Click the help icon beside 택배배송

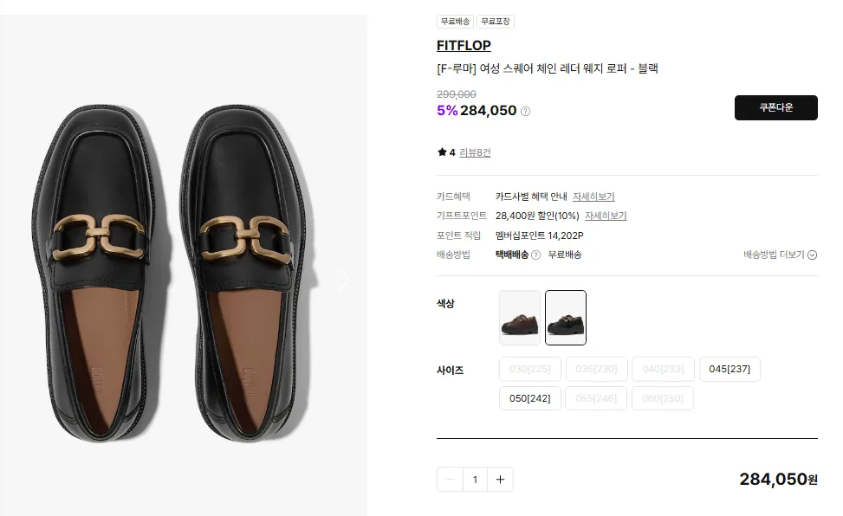pos(535,255)
